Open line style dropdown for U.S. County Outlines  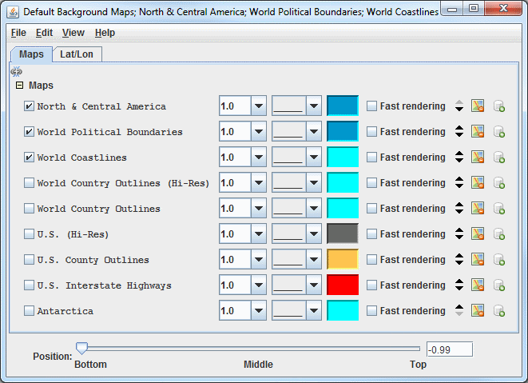(x=314, y=260)
